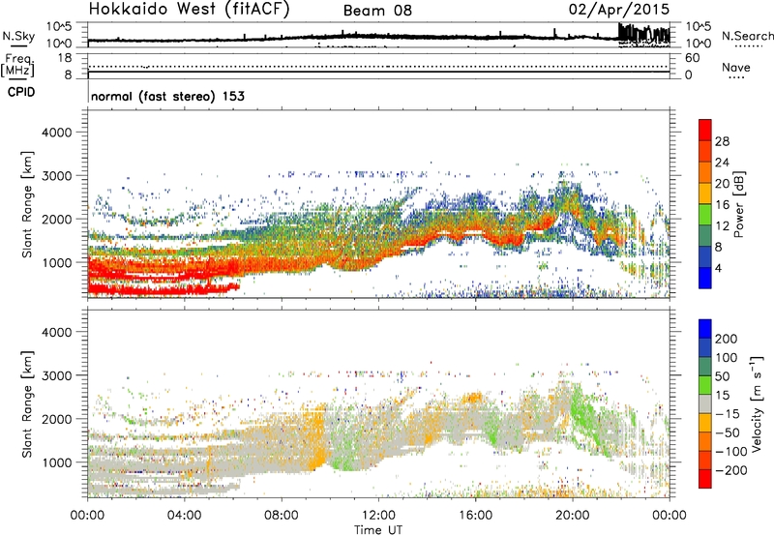Click the 04:00 time tick label

[x=184, y=516]
